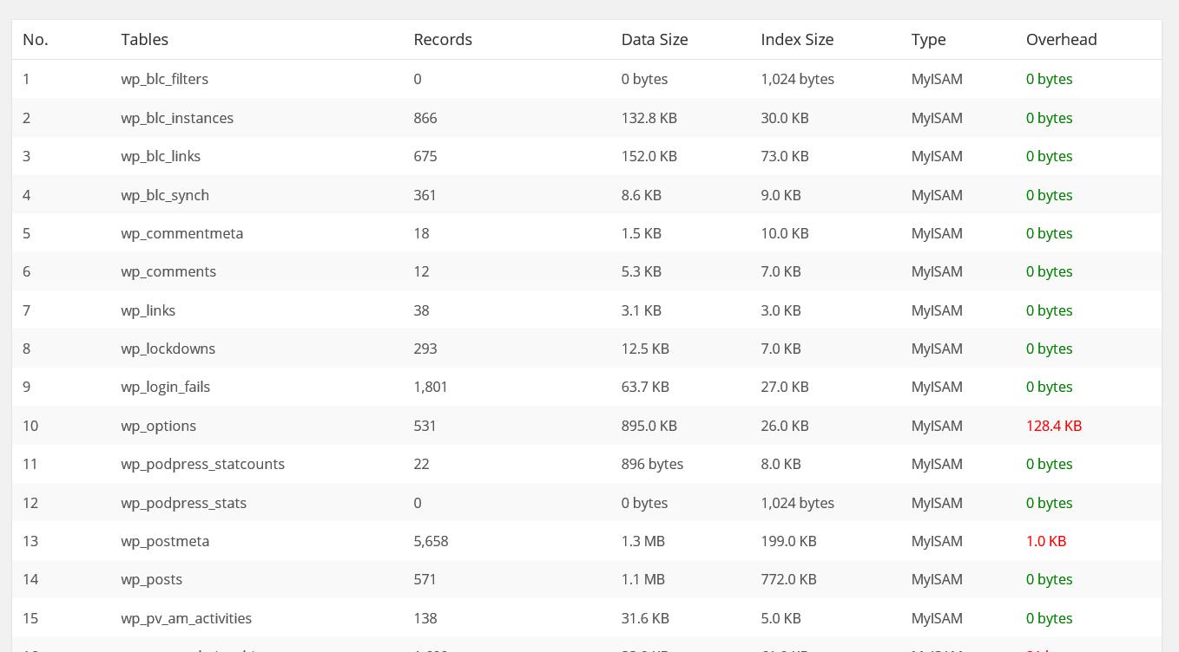Click the Tables column header
This screenshot has width=1179, height=652.
144,40
